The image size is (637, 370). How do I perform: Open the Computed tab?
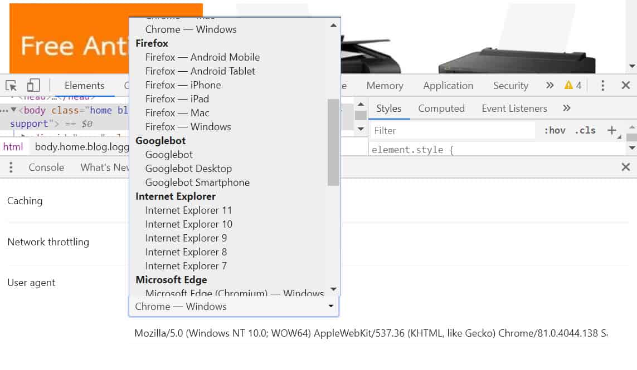point(441,108)
